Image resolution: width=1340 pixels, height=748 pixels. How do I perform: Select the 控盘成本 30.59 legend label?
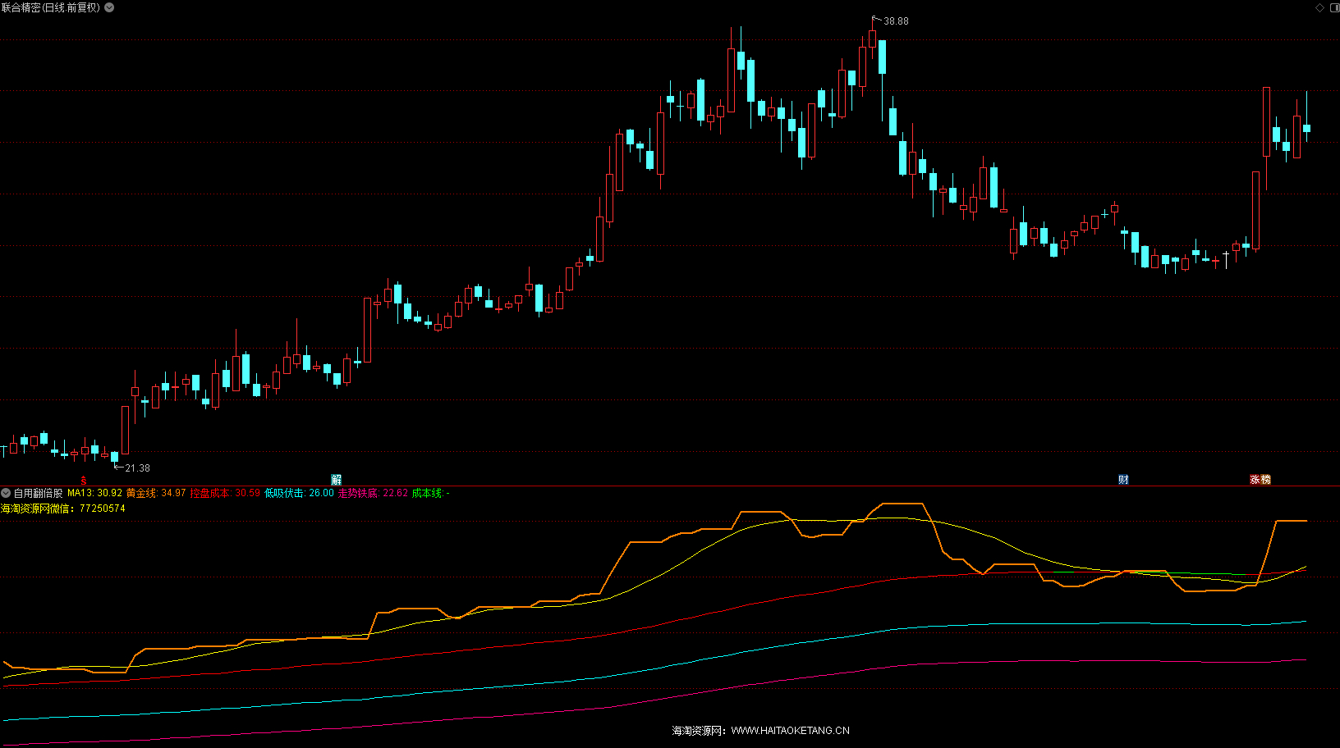pos(224,493)
